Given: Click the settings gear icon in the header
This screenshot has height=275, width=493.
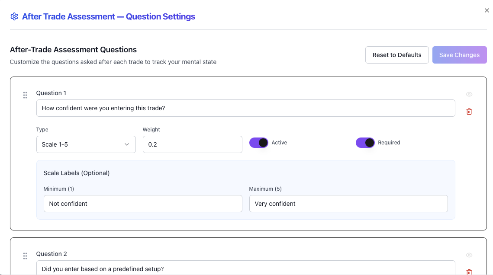Looking at the screenshot, I should point(14,16).
